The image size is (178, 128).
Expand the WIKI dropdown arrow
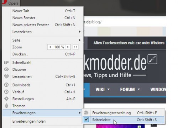109,89
